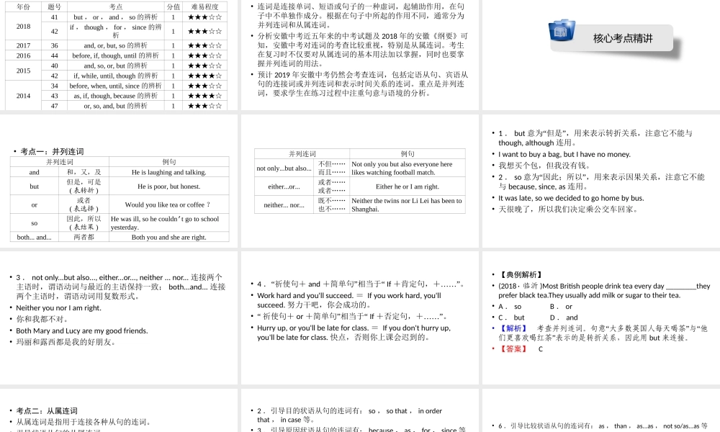
Task: Select 'Most British people drink tea' question
Action: pyautogui.click(x=604, y=290)
